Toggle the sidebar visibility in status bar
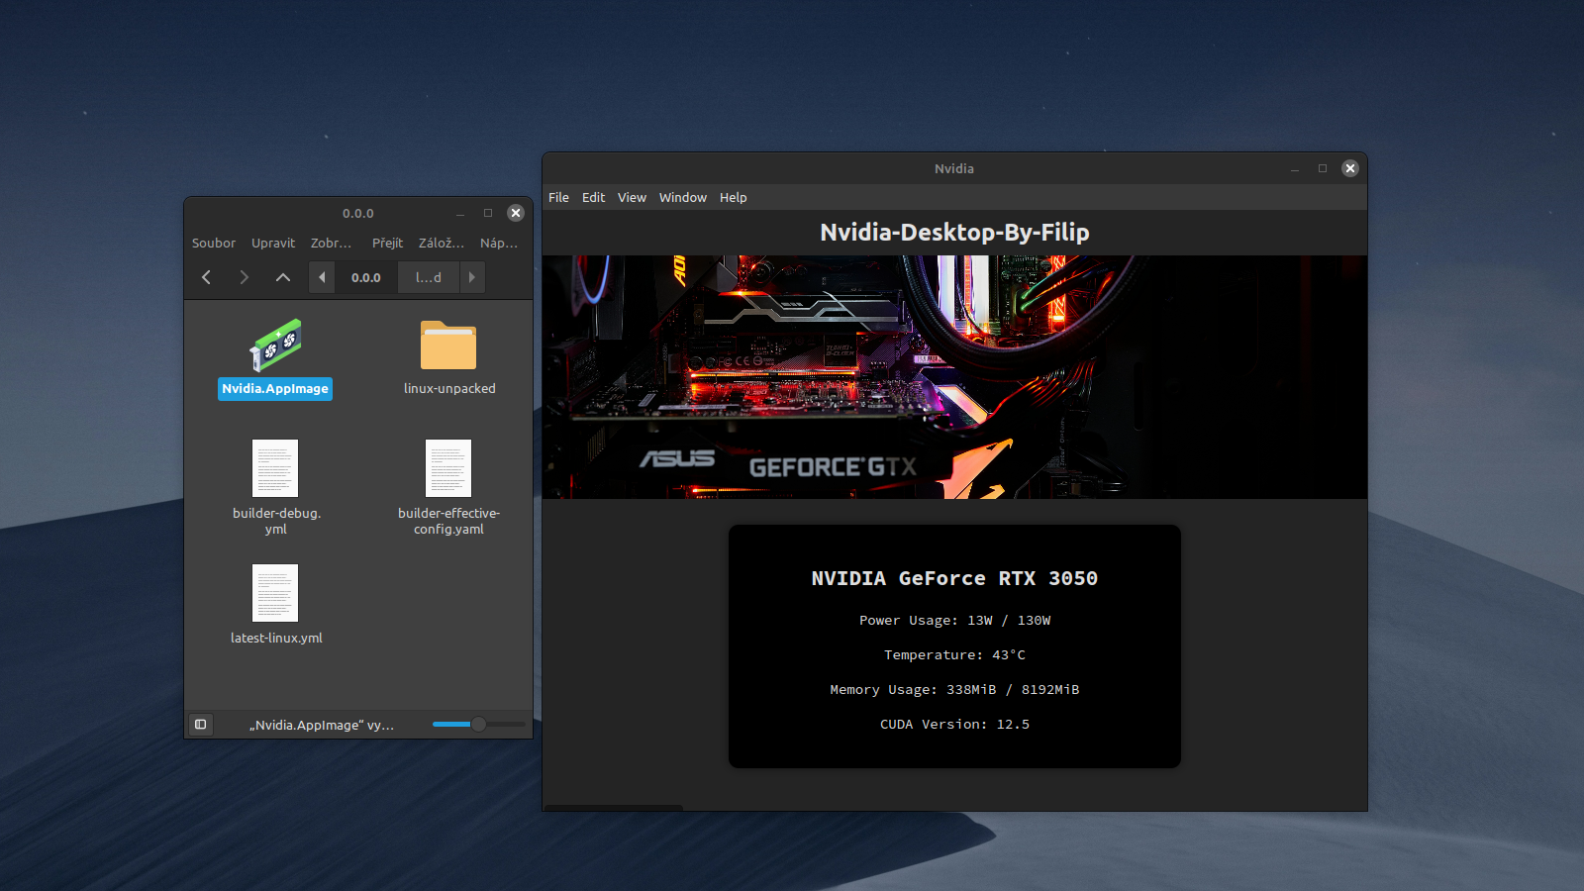Image resolution: width=1584 pixels, height=891 pixels. point(201,725)
